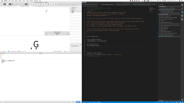Open the Font Info button in Glyphs toolbar
This screenshot has width=184, height=103.
(x=2, y=4)
